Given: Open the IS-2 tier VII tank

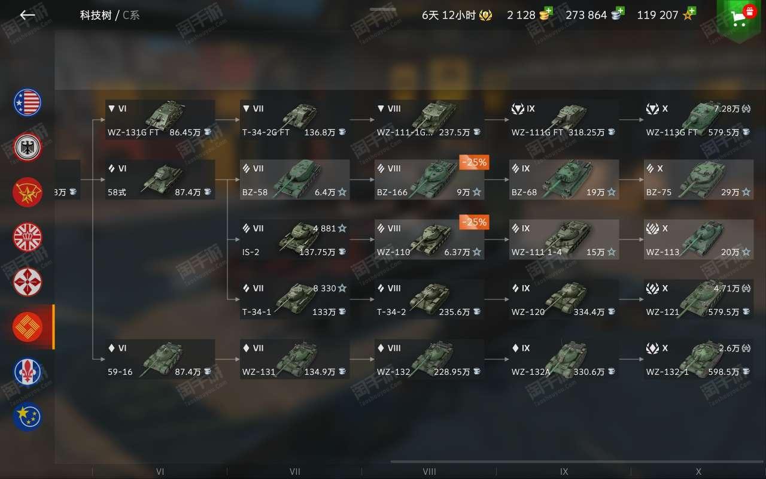Looking at the screenshot, I should [294, 239].
